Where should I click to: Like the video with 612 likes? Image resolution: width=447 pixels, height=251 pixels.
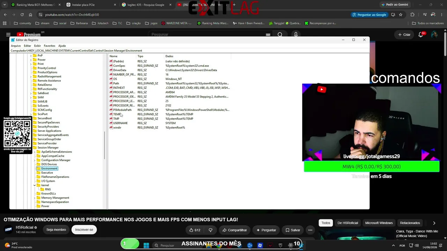[x=195, y=230]
